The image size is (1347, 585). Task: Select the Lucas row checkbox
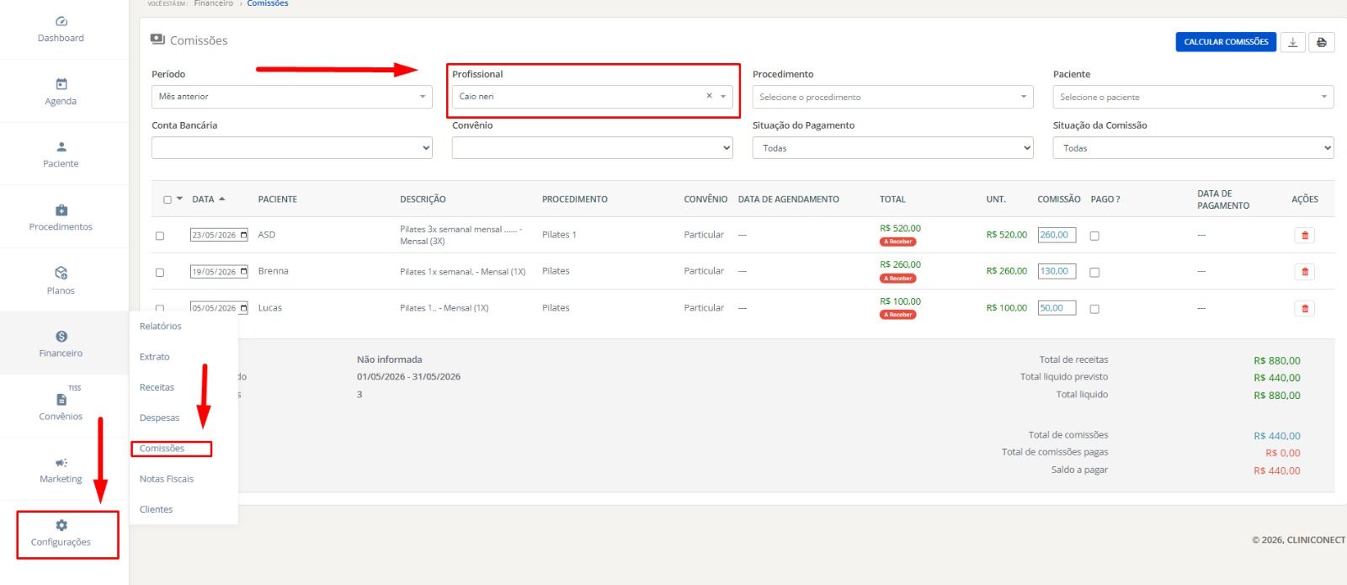pyautogui.click(x=160, y=309)
